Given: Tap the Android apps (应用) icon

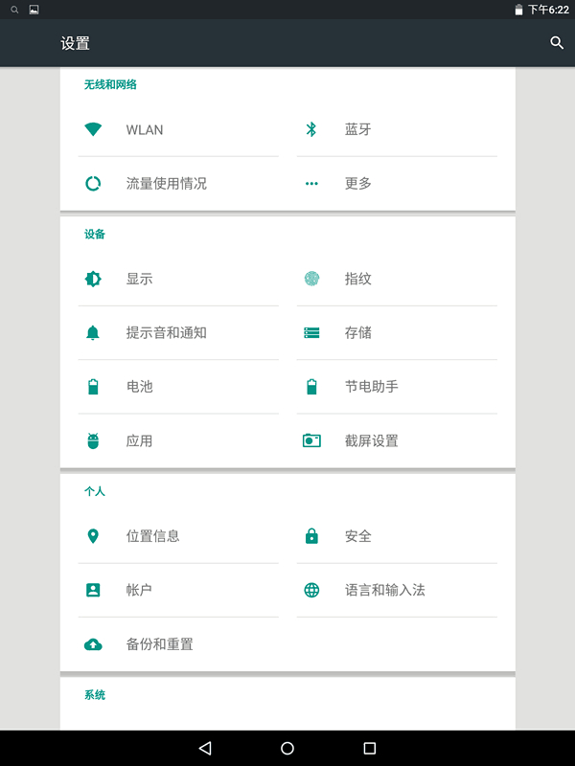Looking at the screenshot, I should pyautogui.click(x=93, y=440).
